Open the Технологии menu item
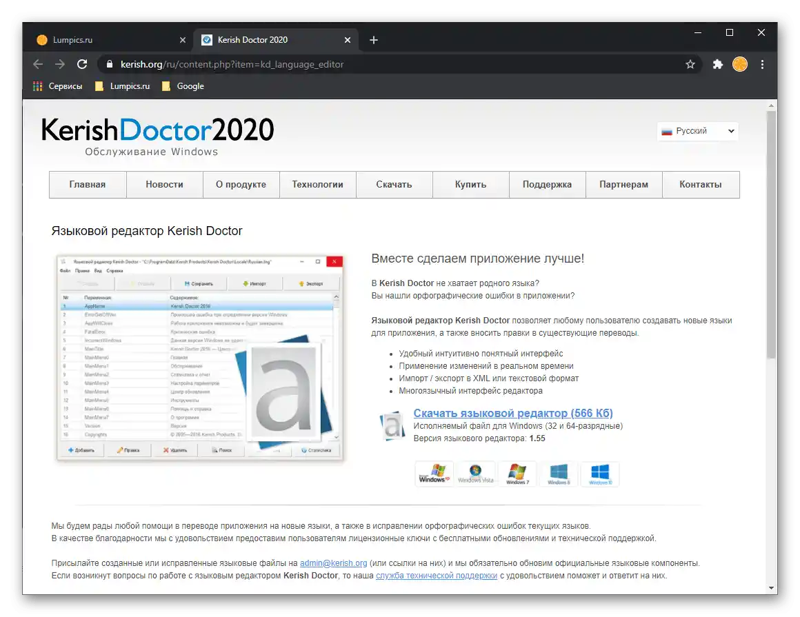 coord(317,185)
